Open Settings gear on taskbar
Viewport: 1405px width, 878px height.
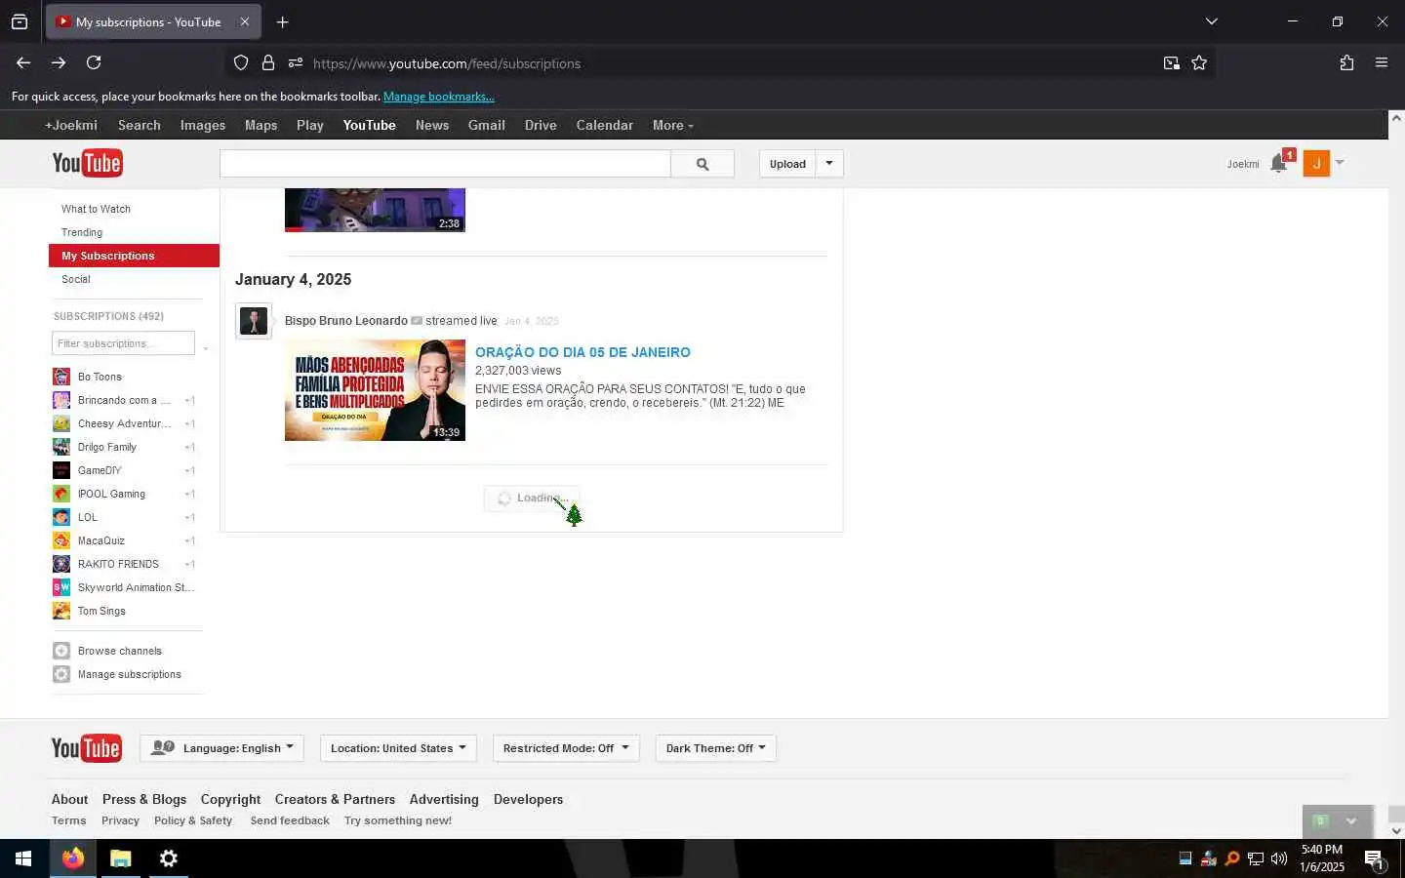pyautogui.click(x=169, y=858)
